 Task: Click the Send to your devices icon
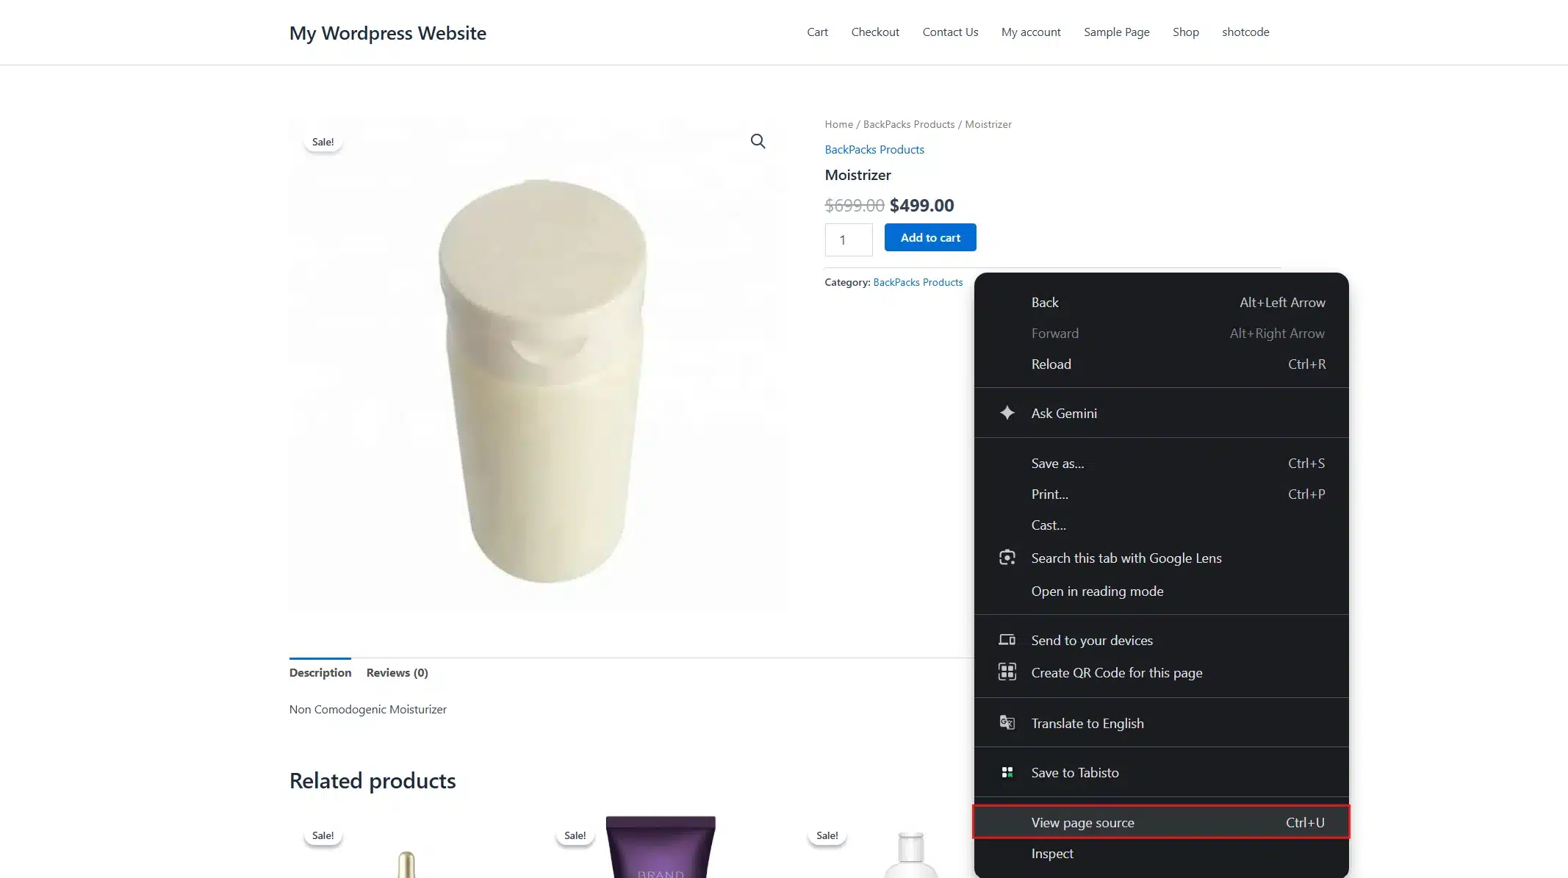(x=1007, y=640)
